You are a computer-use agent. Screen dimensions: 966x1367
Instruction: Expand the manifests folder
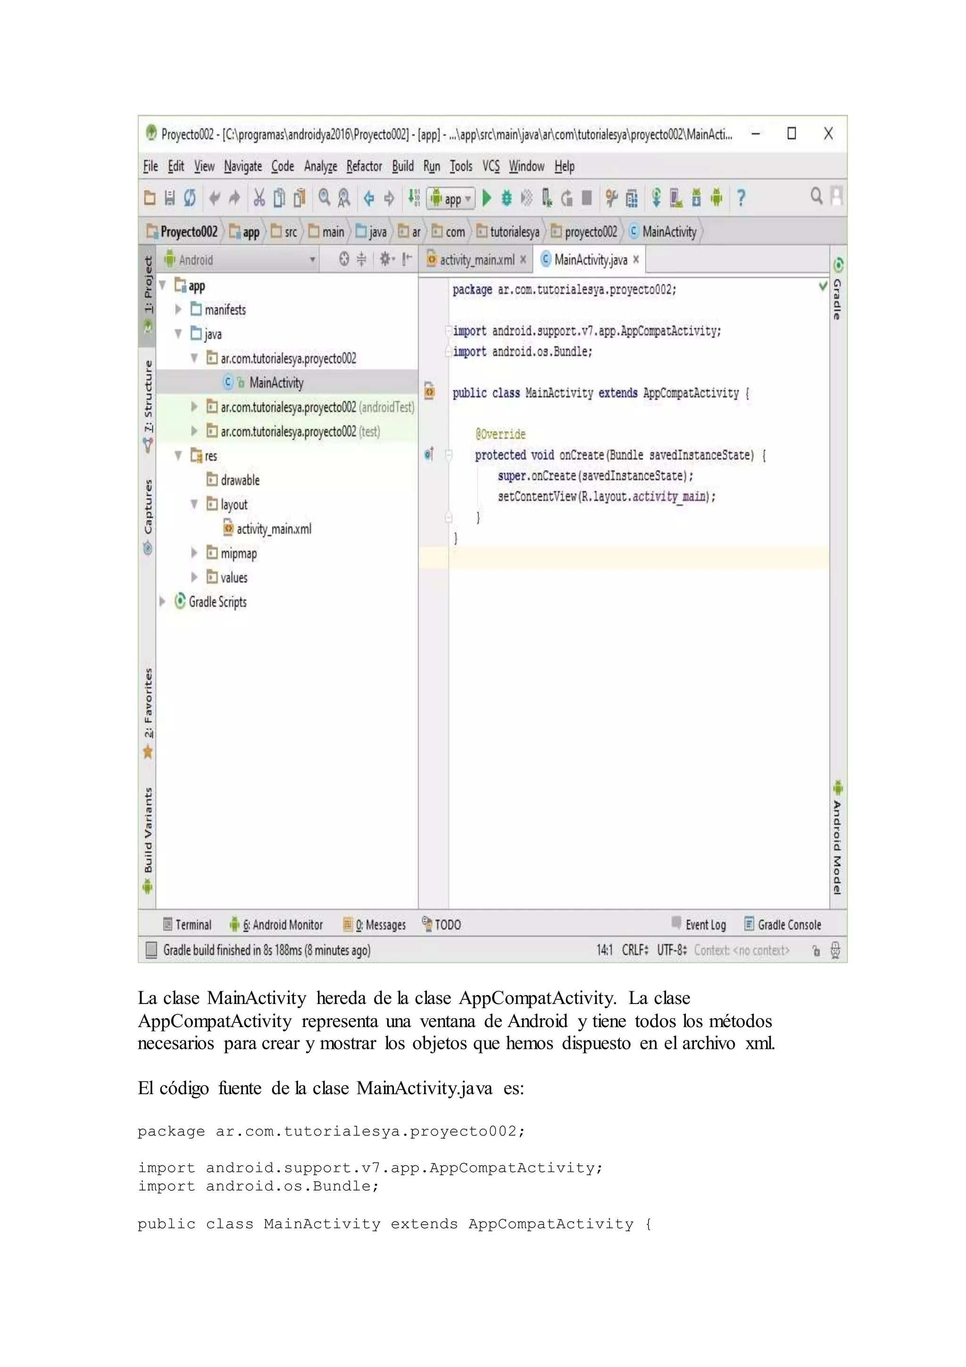pyautogui.click(x=178, y=310)
